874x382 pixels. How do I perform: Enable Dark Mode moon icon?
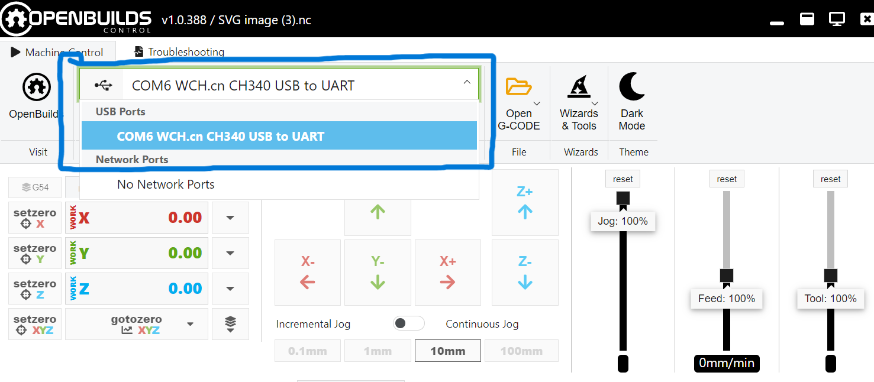tap(632, 86)
